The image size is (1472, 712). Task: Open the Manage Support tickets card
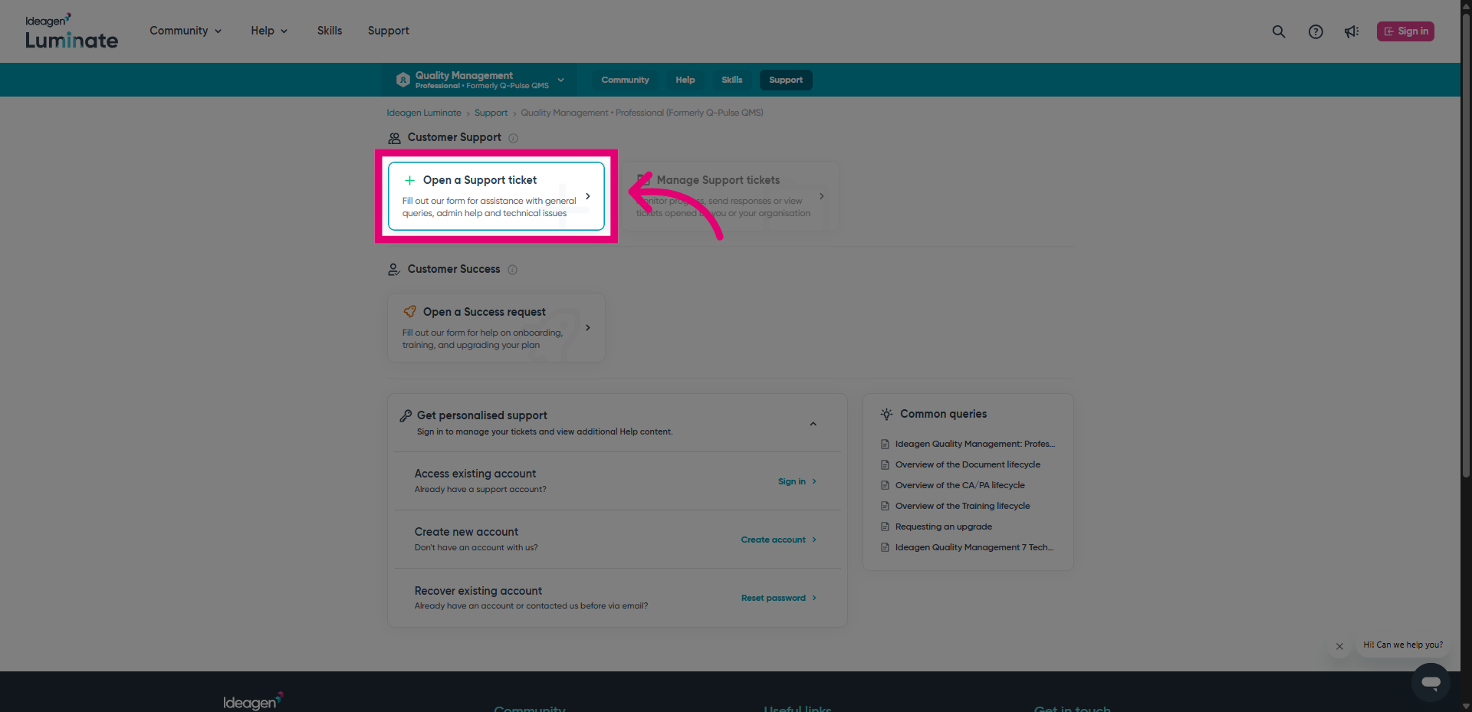tap(730, 196)
